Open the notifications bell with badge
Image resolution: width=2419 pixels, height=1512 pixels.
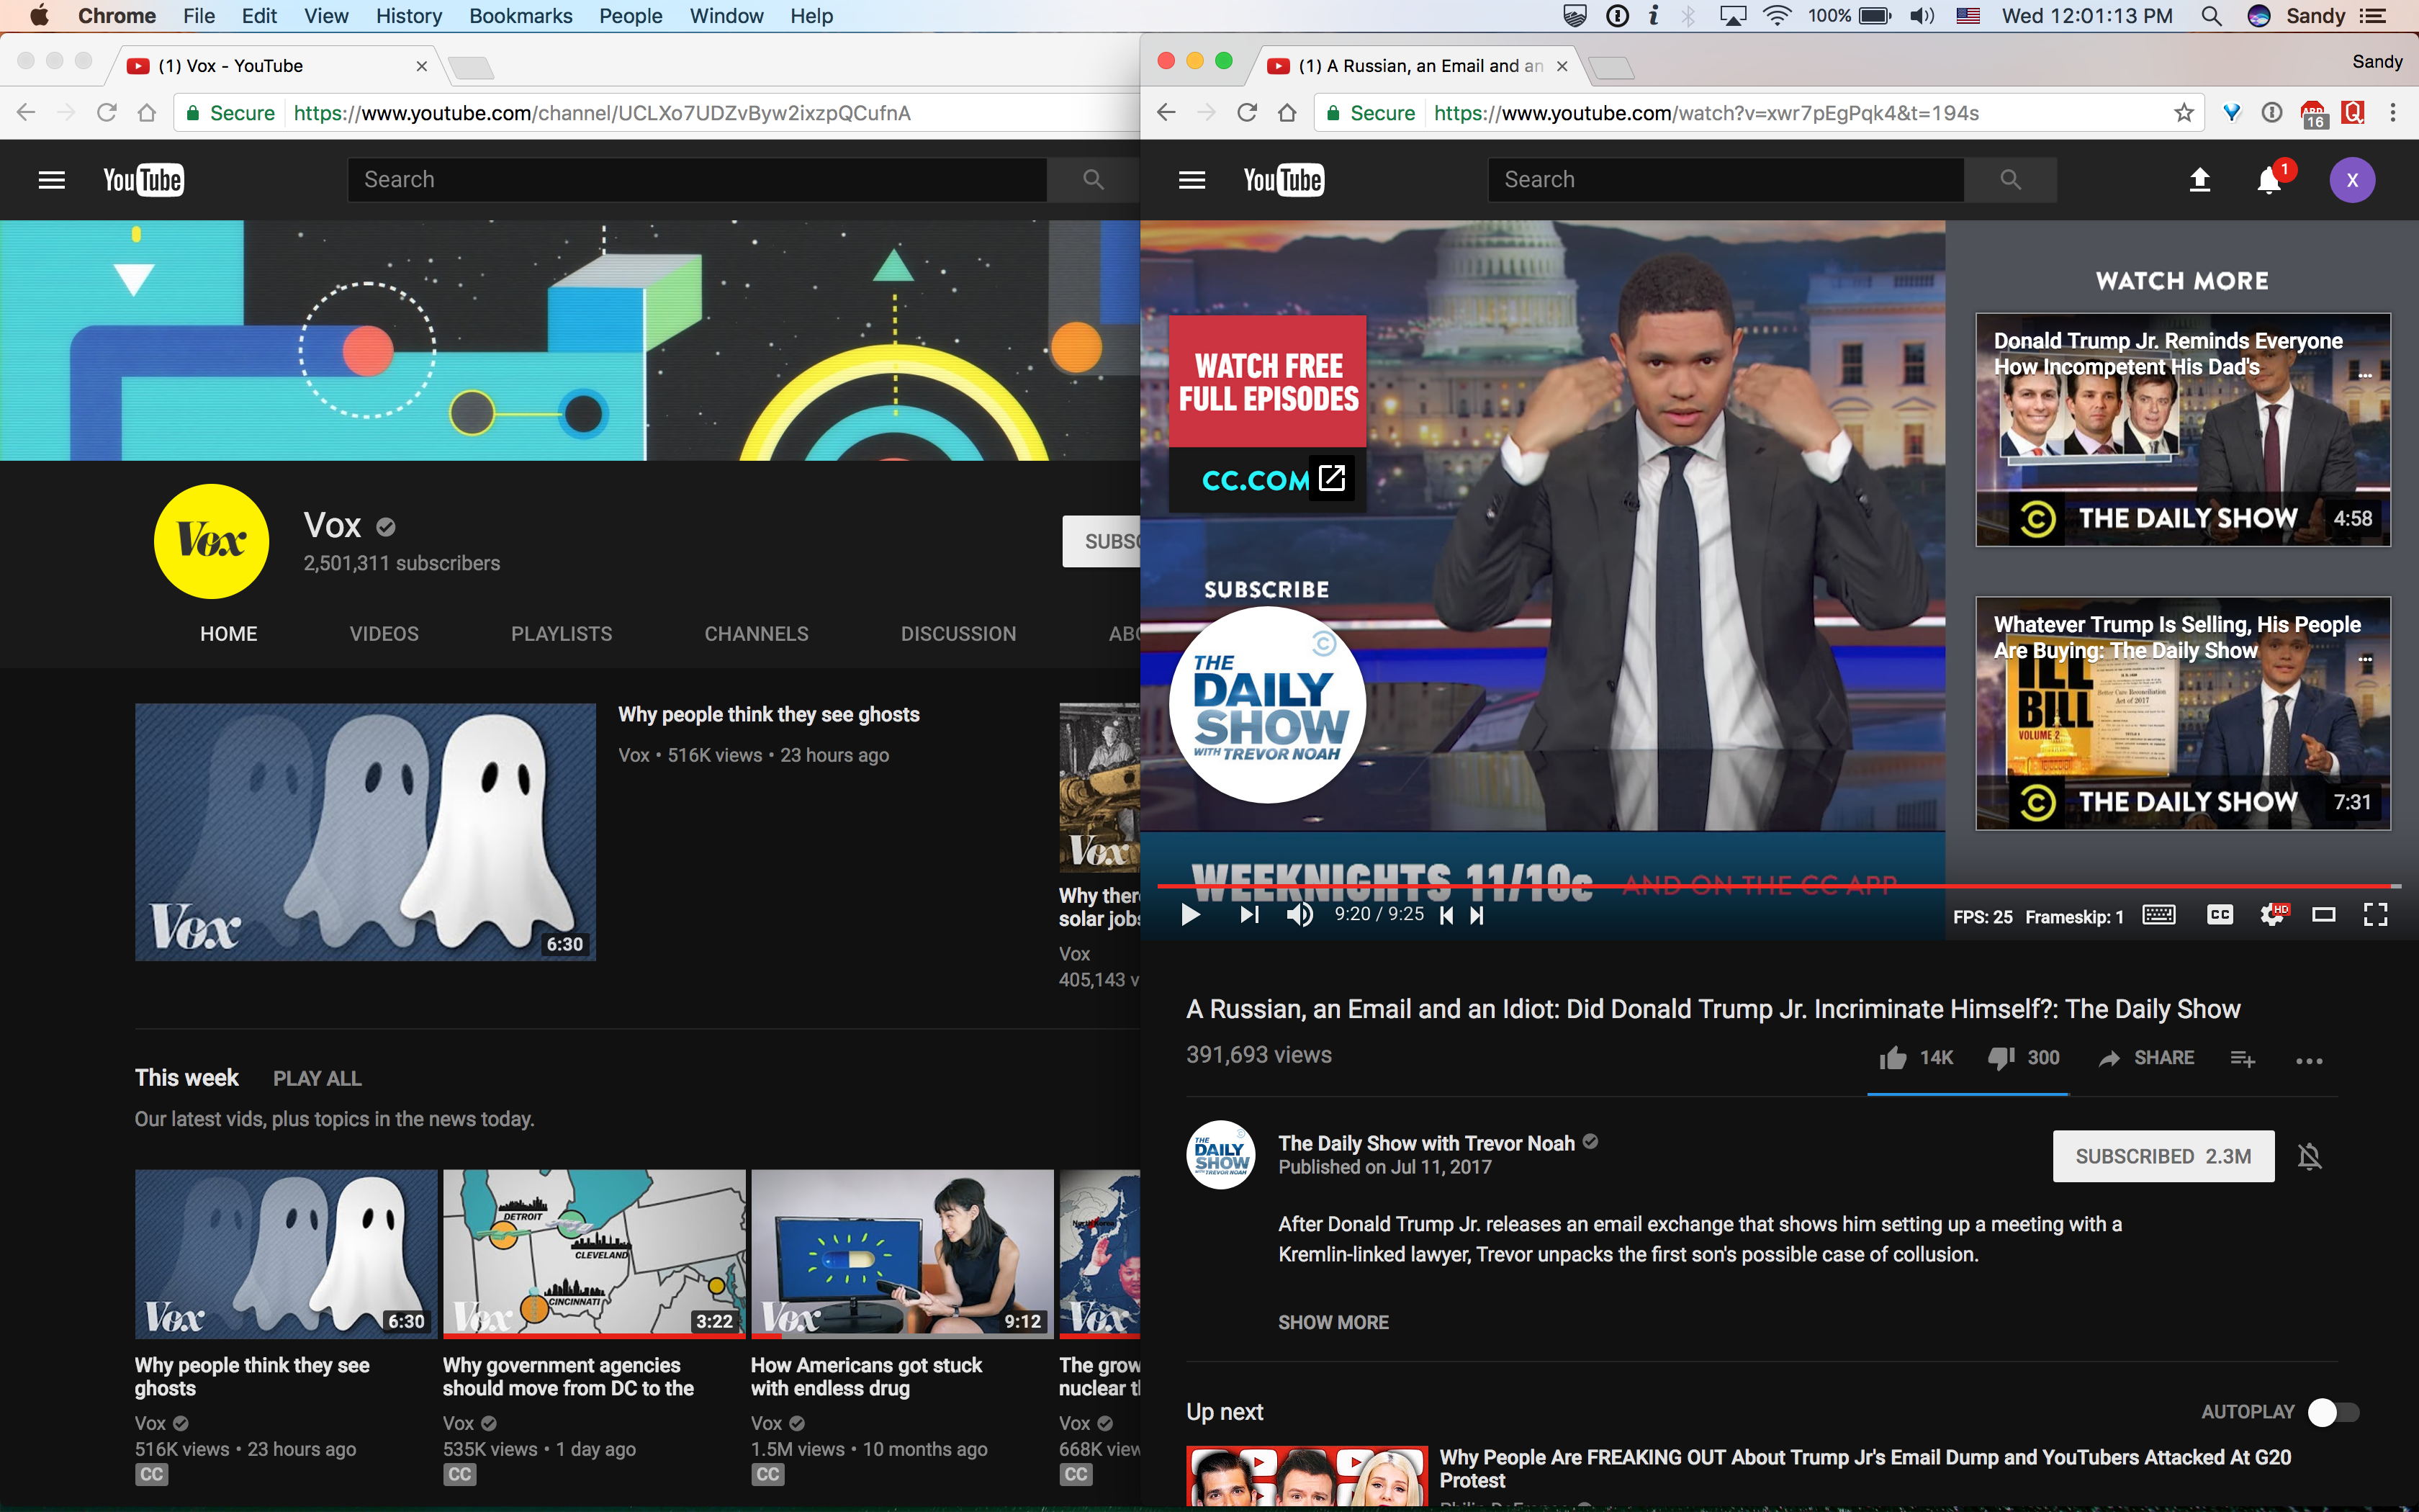pyautogui.click(x=2269, y=180)
